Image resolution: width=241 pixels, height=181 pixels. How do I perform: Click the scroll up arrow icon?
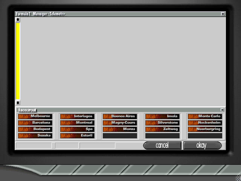pos(18,20)
